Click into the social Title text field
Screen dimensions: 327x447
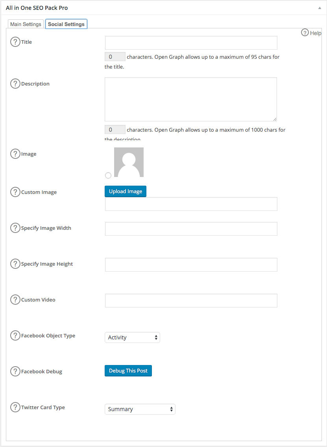click(x=191, y=43)
